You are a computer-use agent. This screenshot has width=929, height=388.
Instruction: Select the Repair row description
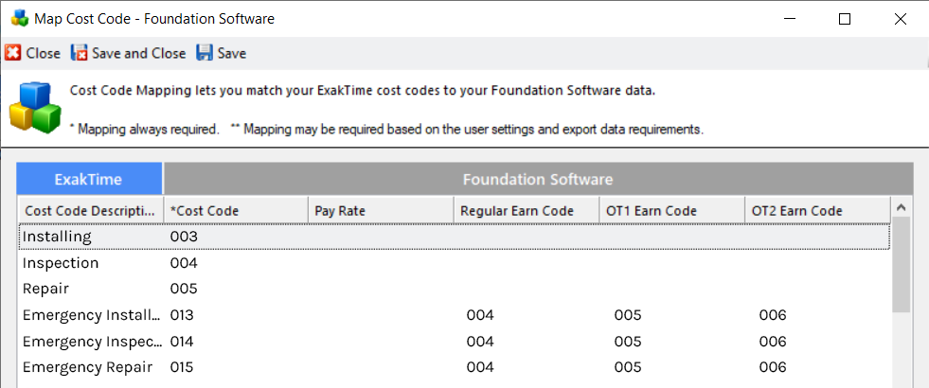(x=45, y=289)
